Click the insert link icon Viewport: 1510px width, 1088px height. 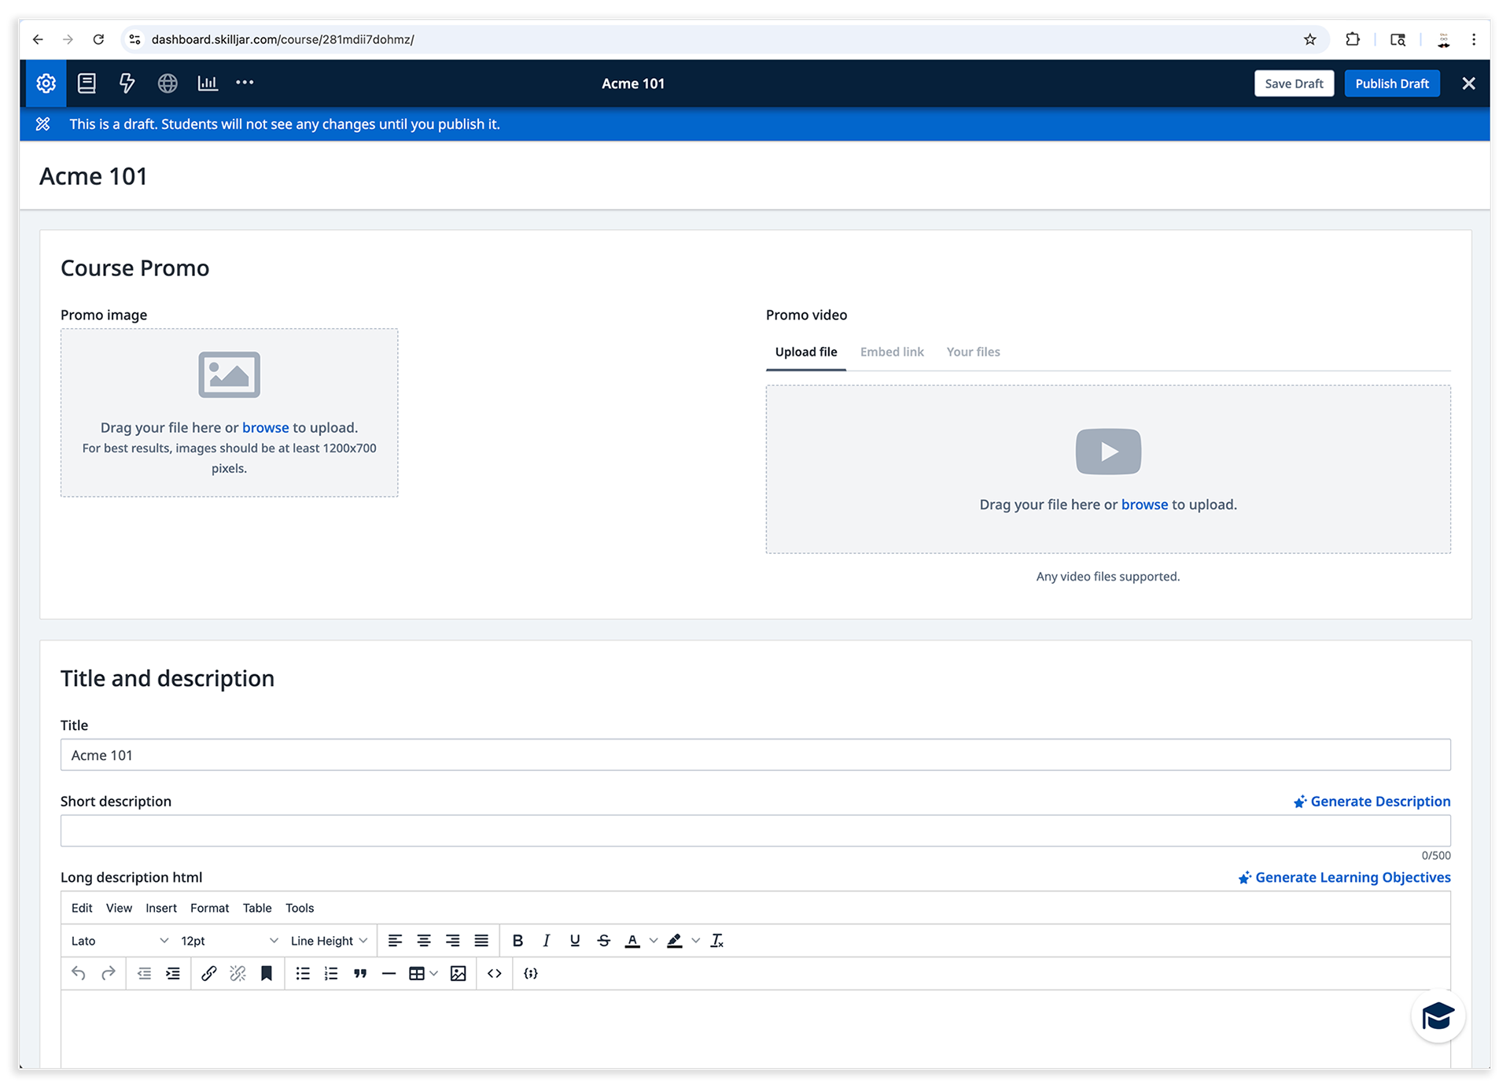208,974
